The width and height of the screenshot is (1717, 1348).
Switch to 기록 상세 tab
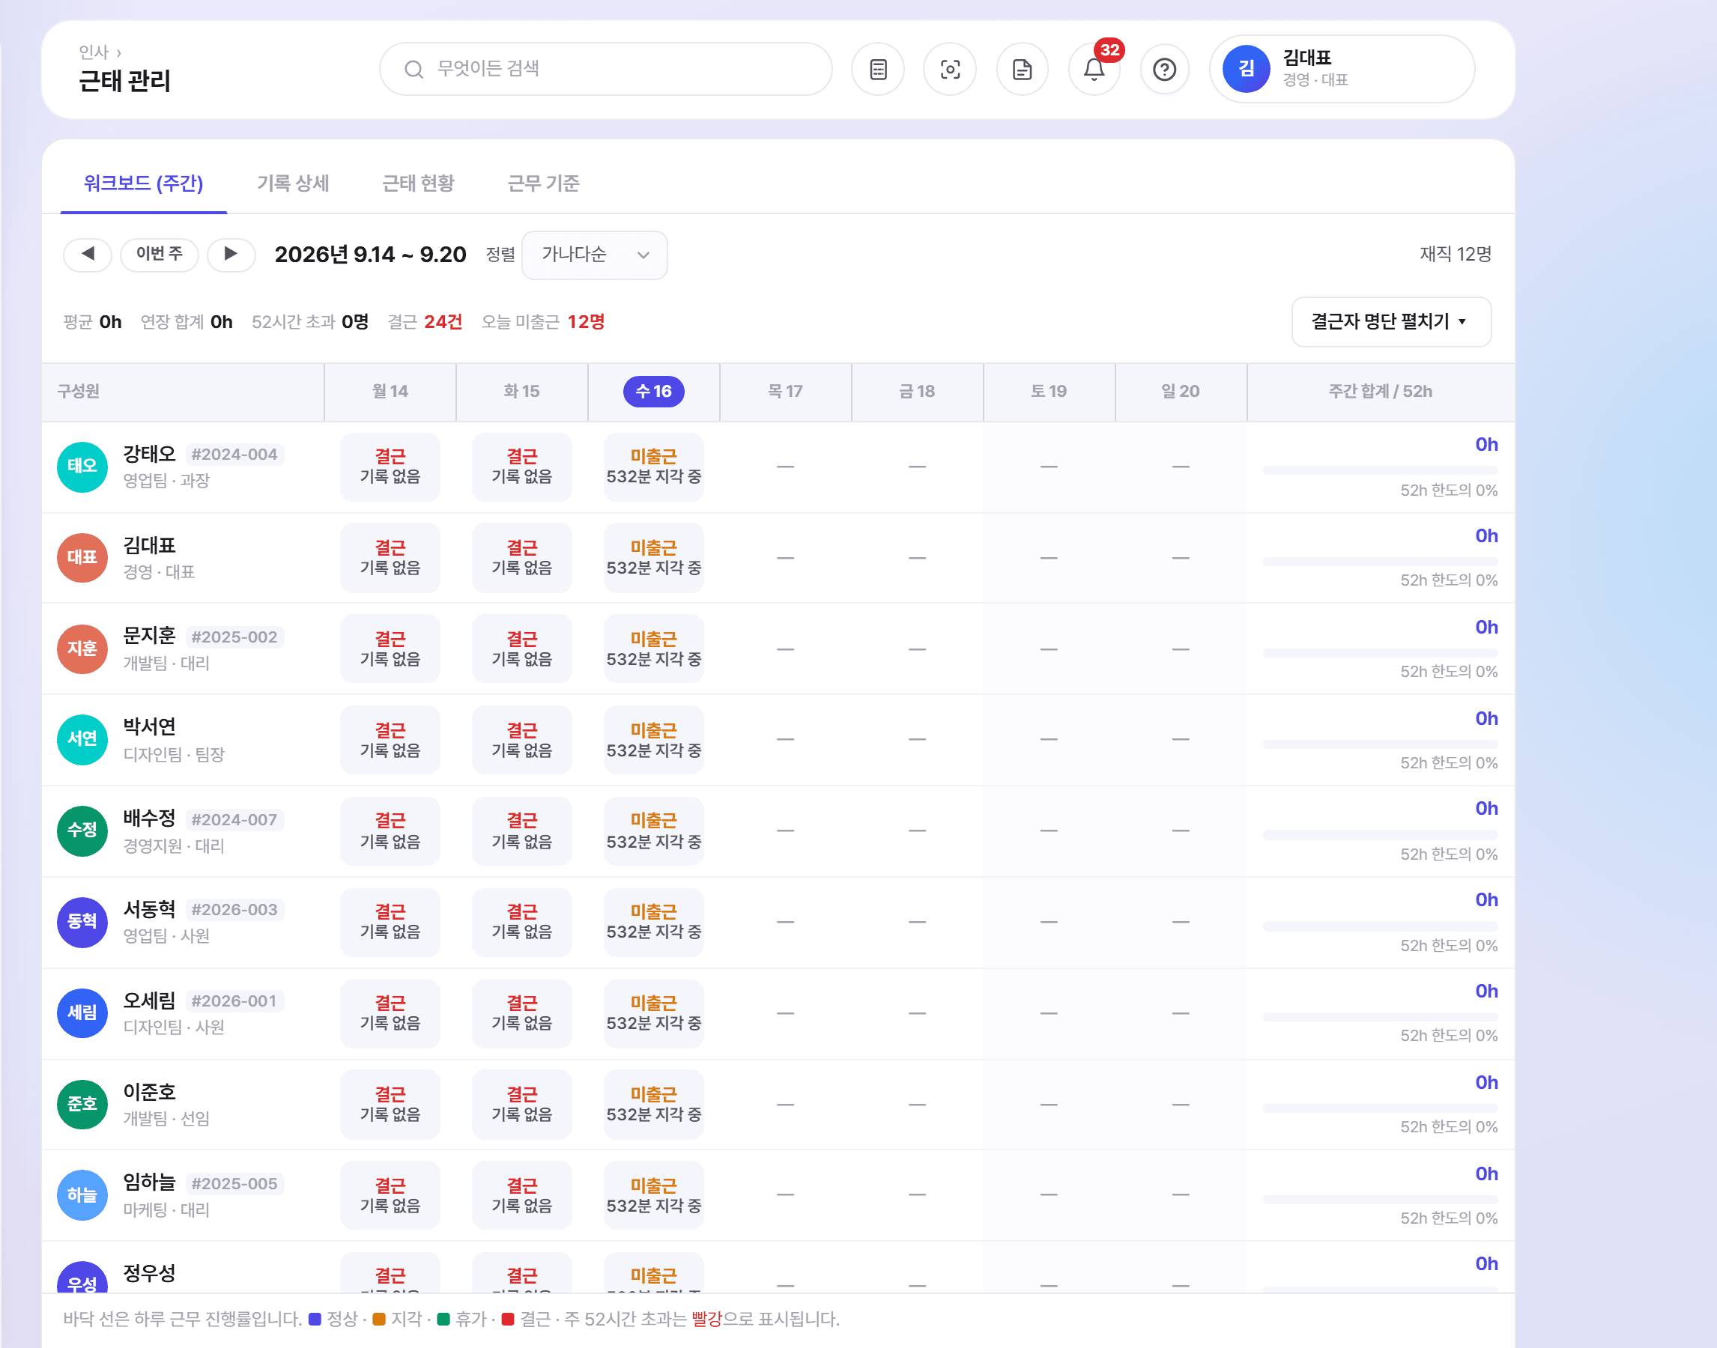[293, 183]
